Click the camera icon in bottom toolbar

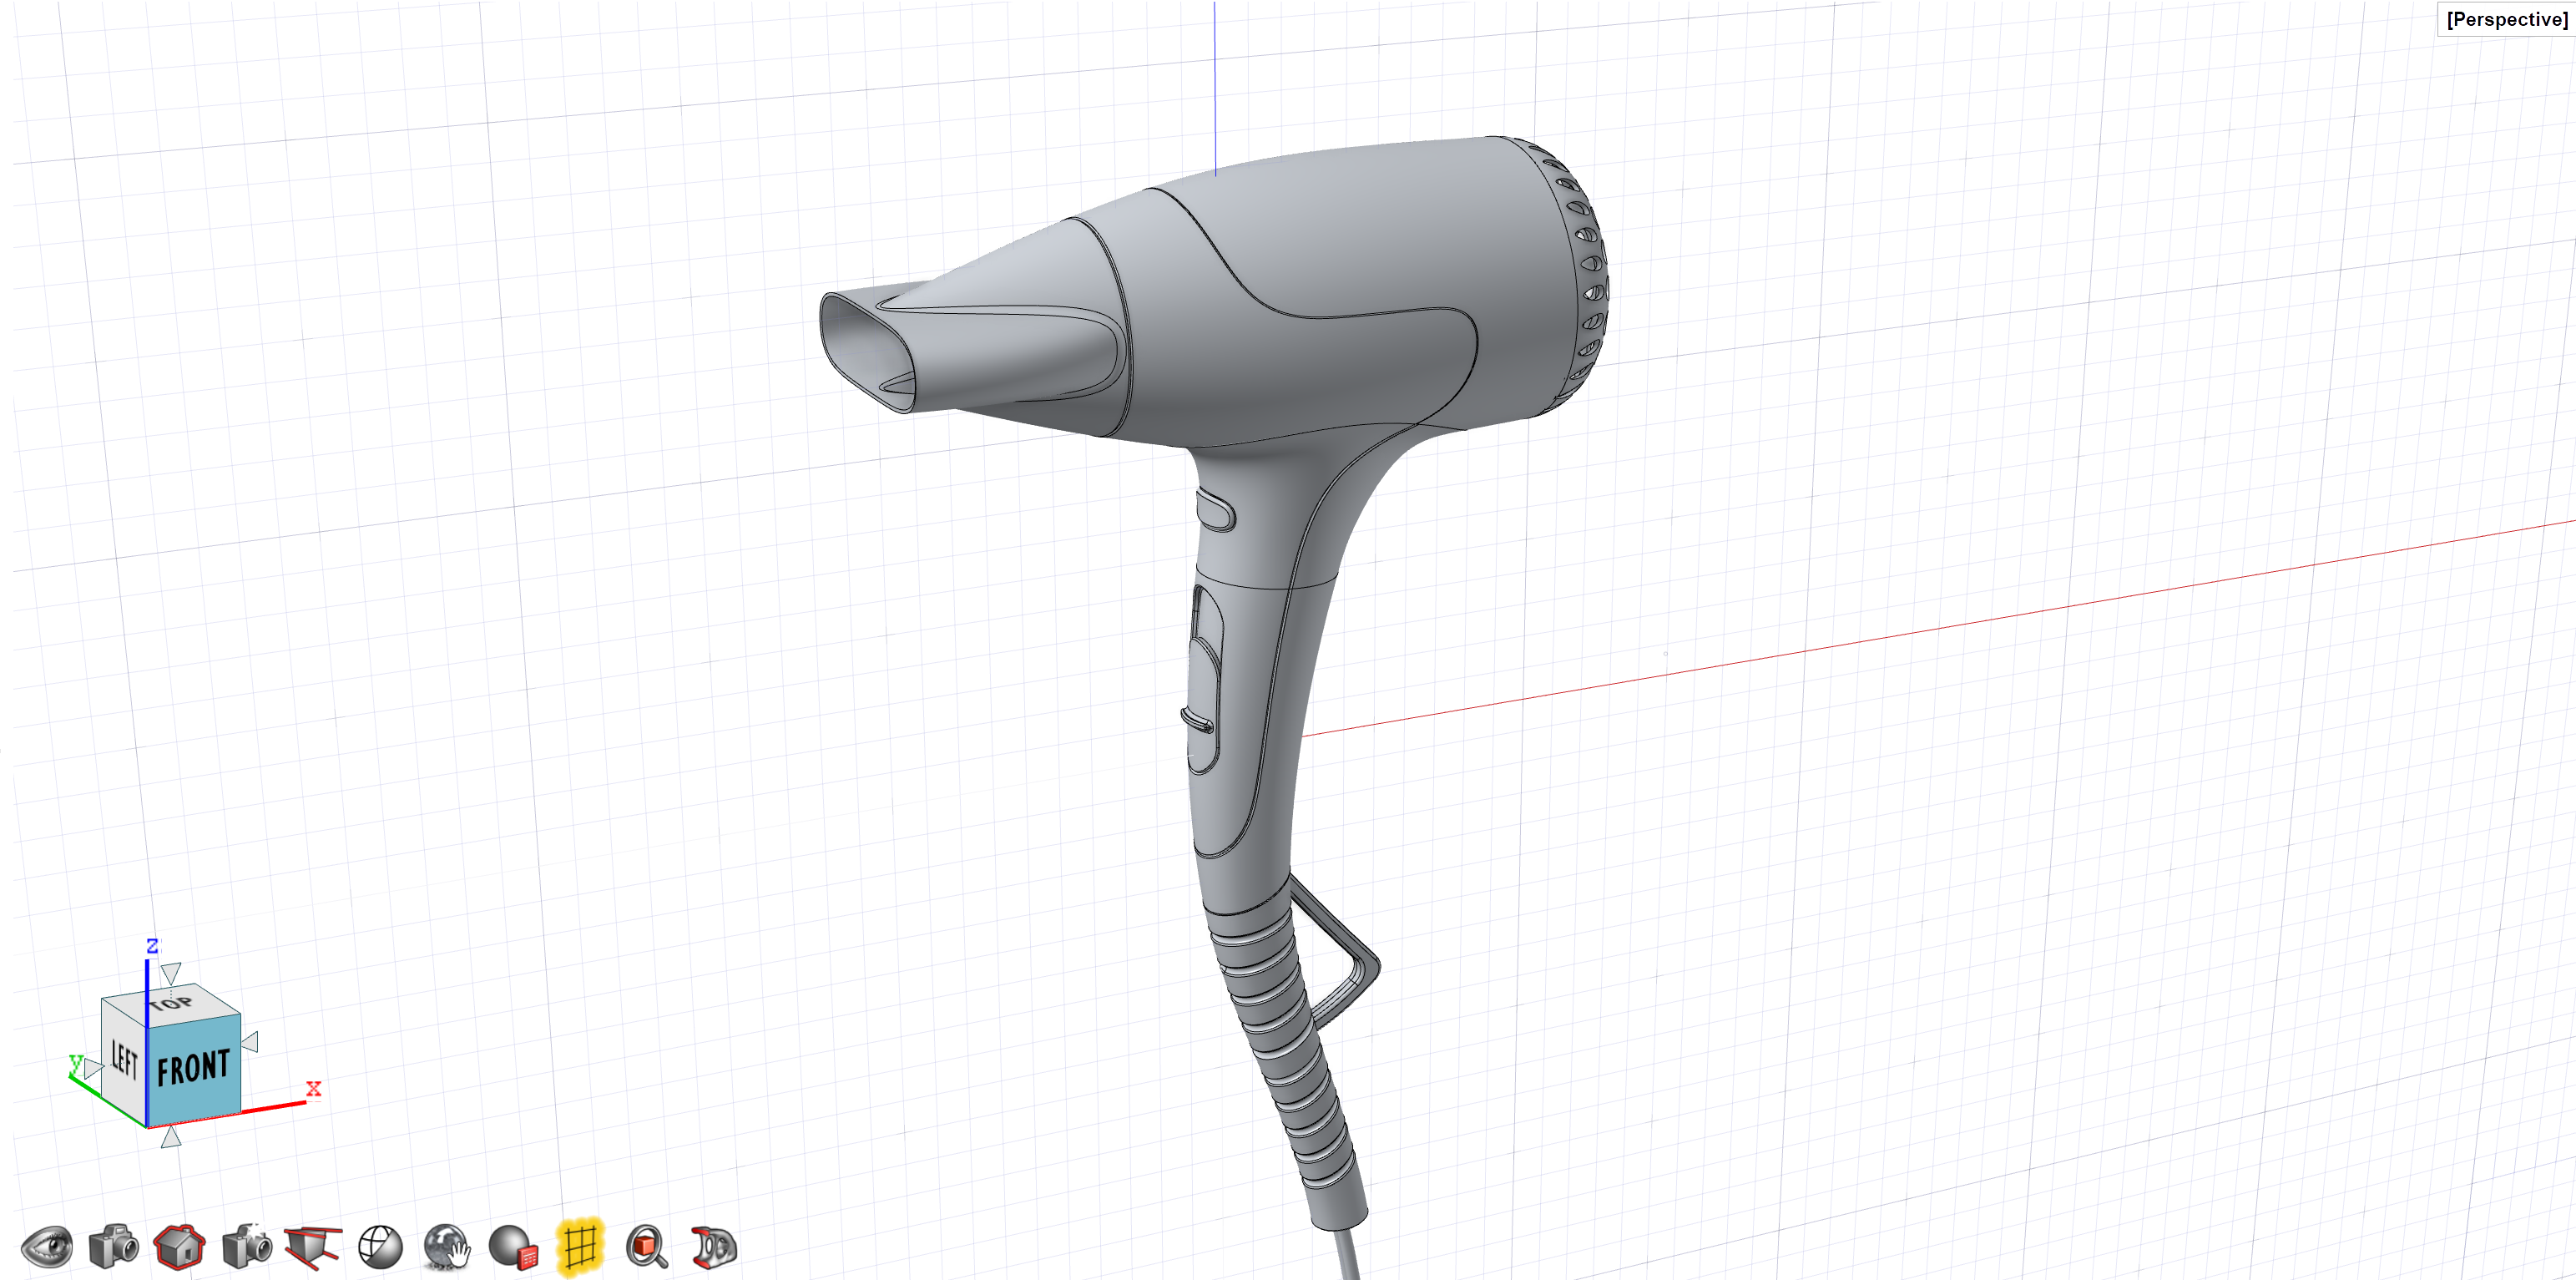113,1245
